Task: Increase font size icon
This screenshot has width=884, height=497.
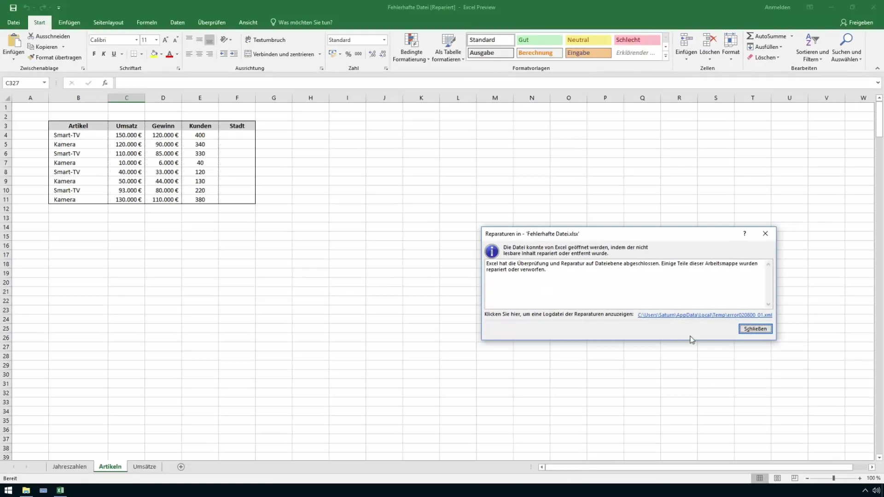Action: [x=165, y=40]
